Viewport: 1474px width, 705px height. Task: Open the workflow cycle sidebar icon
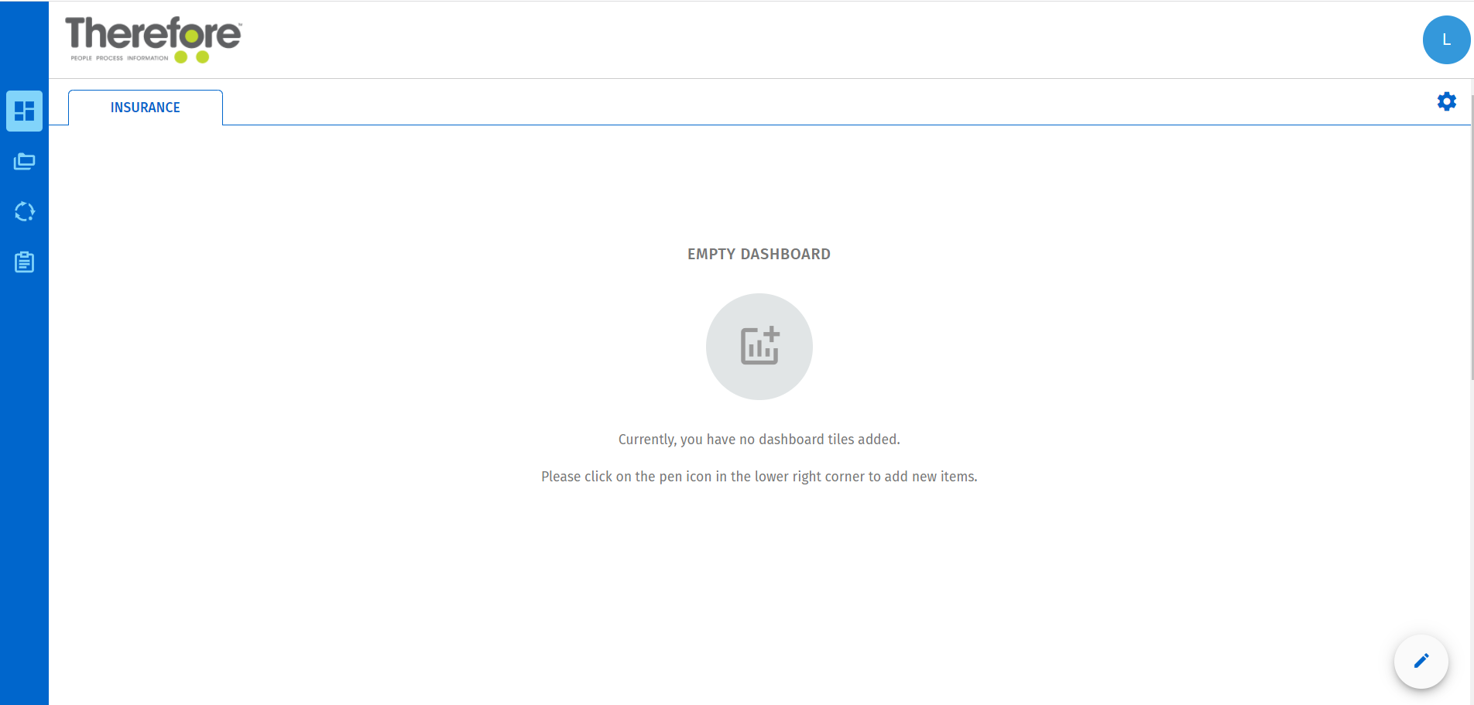click(24, 211)
